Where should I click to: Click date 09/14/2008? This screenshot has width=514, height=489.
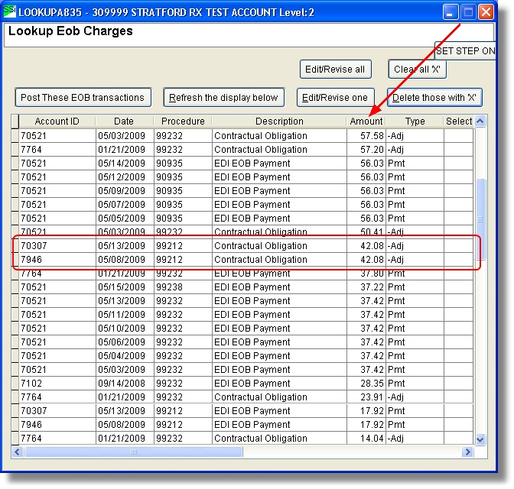122,384
